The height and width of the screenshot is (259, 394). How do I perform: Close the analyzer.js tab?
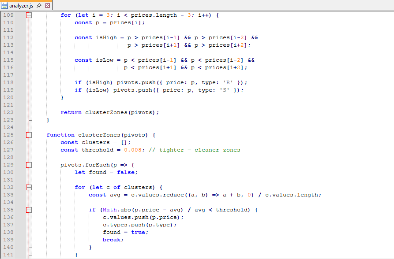(x=47, y=5)
